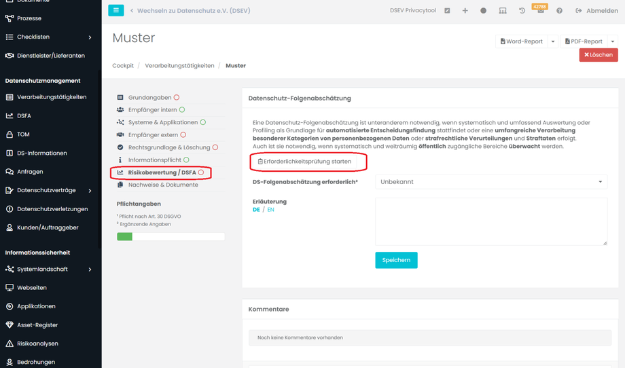
Task: Open the org chart icon in header
Action: coord(503,11)
